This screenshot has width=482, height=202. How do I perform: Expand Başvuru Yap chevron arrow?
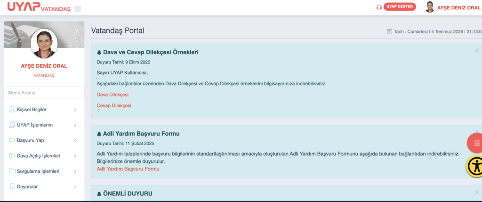coord(75,140)
